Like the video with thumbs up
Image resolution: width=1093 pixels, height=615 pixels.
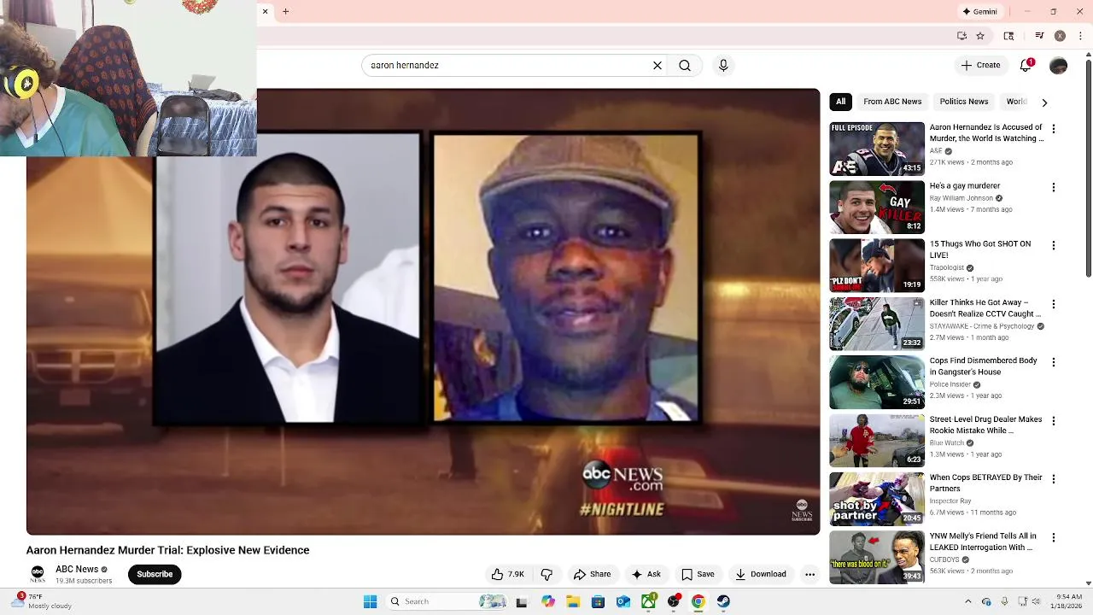508,574
